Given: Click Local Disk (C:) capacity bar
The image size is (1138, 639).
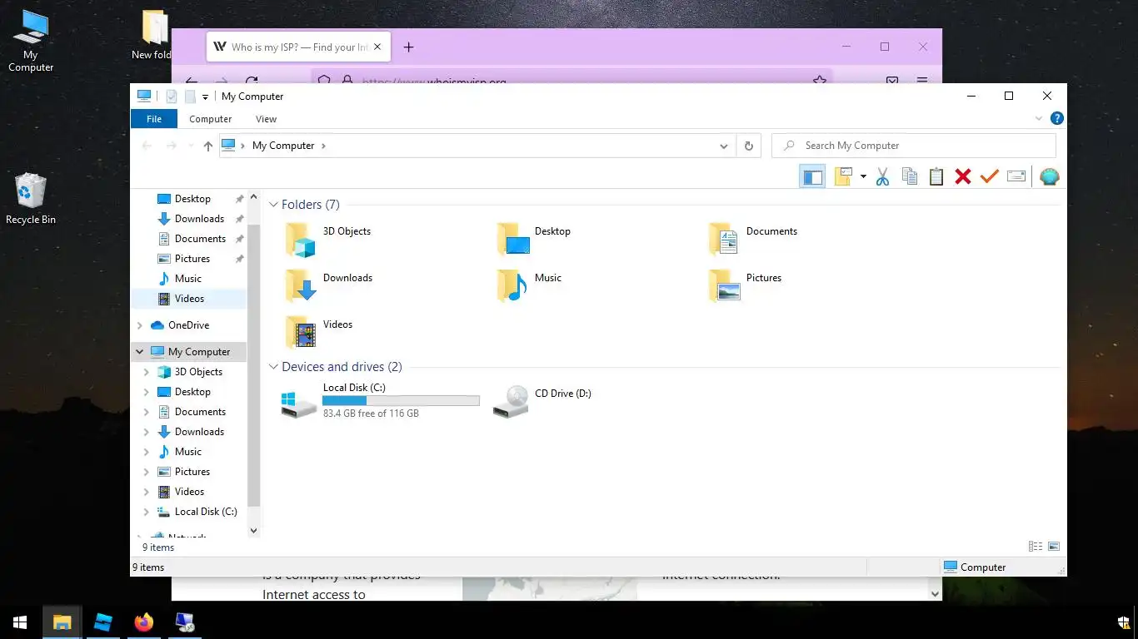Looking at the screenshot, I should [x=401, y=400].
